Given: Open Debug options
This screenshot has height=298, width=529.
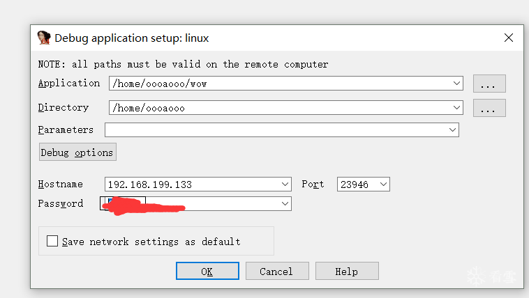Looking at the screenshot, I should coord(77,152).
